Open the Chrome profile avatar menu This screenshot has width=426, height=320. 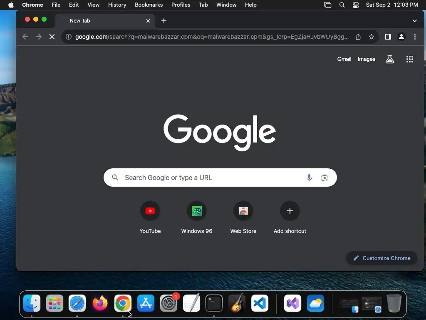coord(401,37)
